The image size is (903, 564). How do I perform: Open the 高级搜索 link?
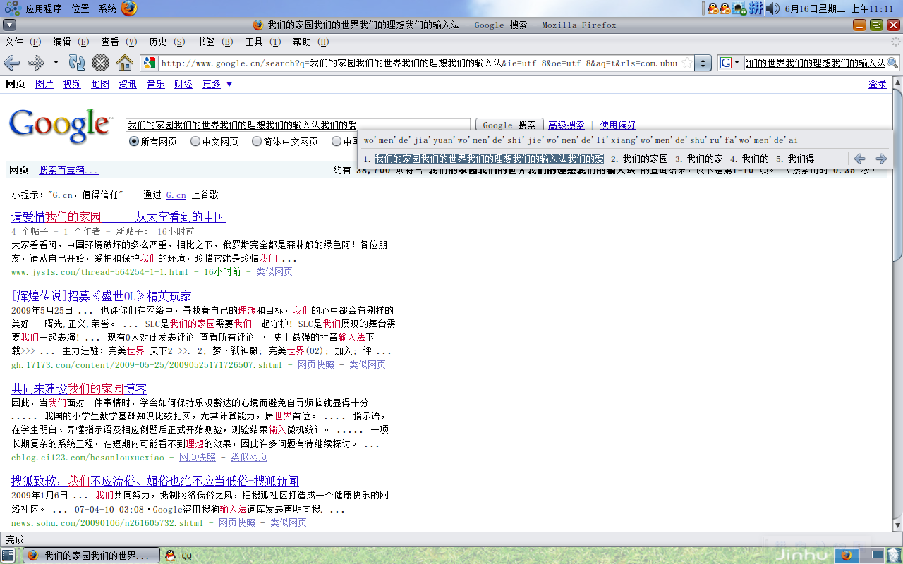[x=566, y=125]
